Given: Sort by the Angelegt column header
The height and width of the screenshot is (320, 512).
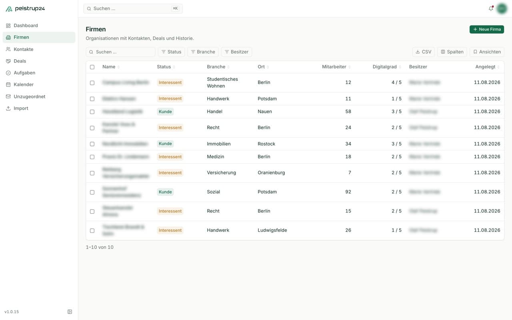Looking at the screenshot, I should (x=488, y=67).
